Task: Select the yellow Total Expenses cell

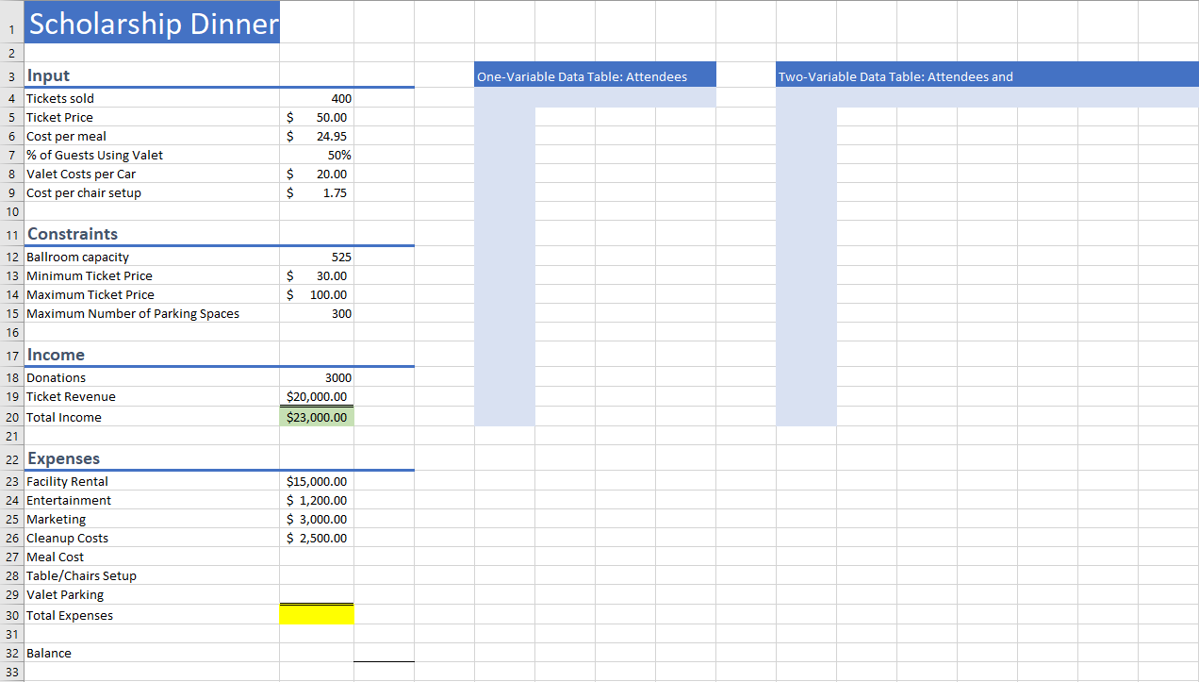Action: tap(317, 613)
